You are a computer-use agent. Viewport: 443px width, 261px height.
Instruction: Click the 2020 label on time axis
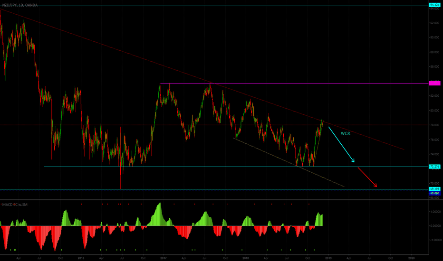(x=411, y=258)
